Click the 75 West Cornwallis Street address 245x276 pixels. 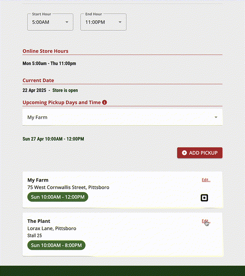68,187
